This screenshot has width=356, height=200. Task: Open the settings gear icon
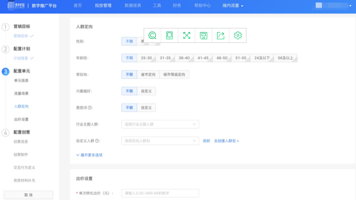tap(238, 36)
